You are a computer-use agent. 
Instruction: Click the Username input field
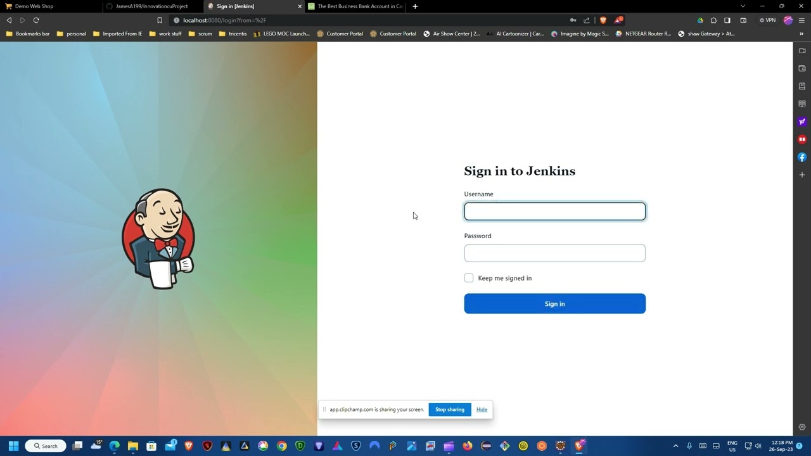554,211
